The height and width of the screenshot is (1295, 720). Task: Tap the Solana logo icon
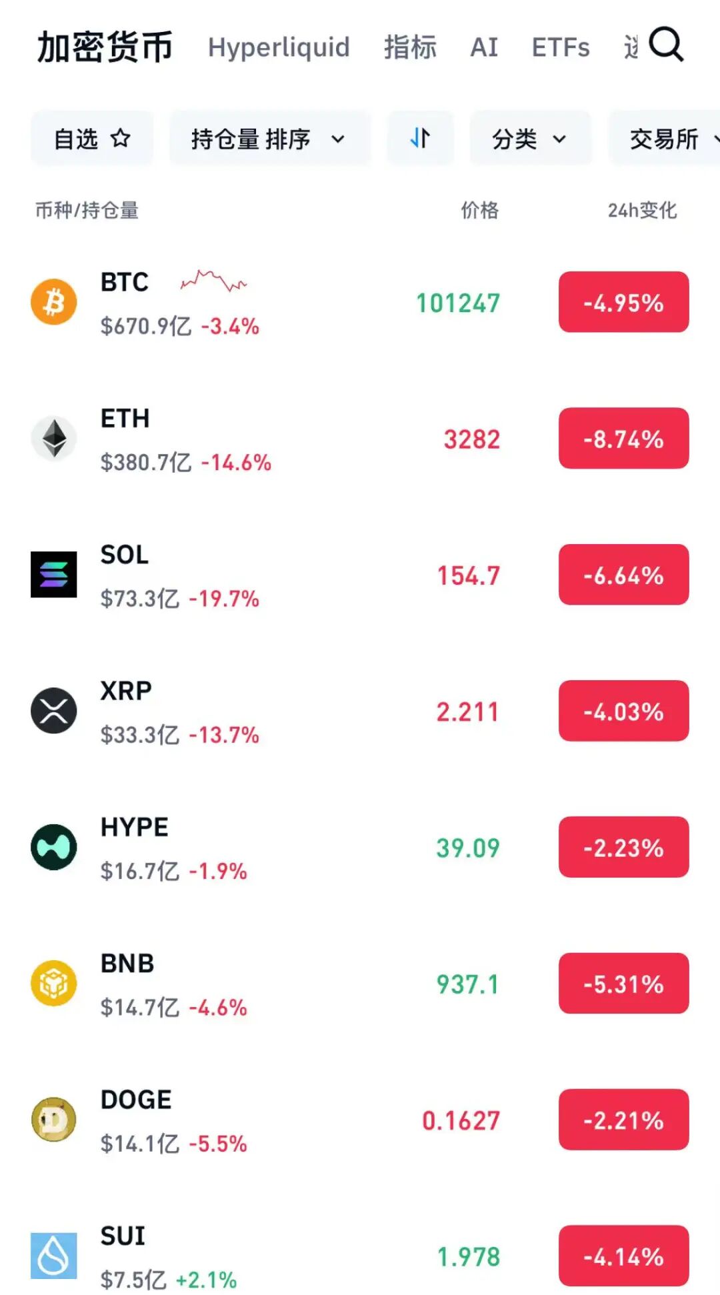(54, 574)
